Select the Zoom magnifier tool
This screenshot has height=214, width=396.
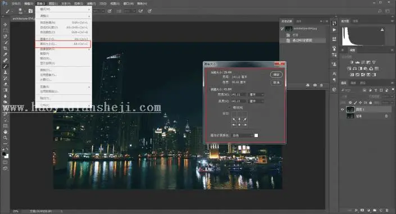click(x=5, y=138)
